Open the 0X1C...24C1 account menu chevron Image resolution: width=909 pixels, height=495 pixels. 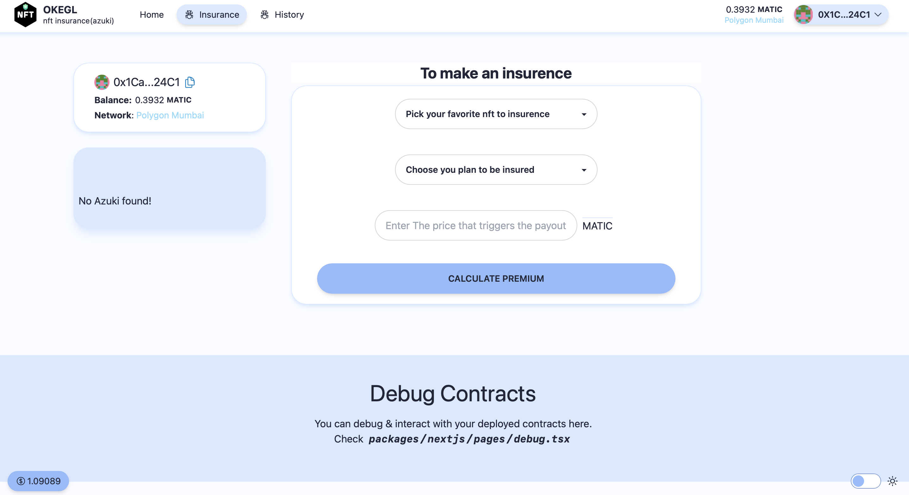pyautogui.click(x=878, y=15)
